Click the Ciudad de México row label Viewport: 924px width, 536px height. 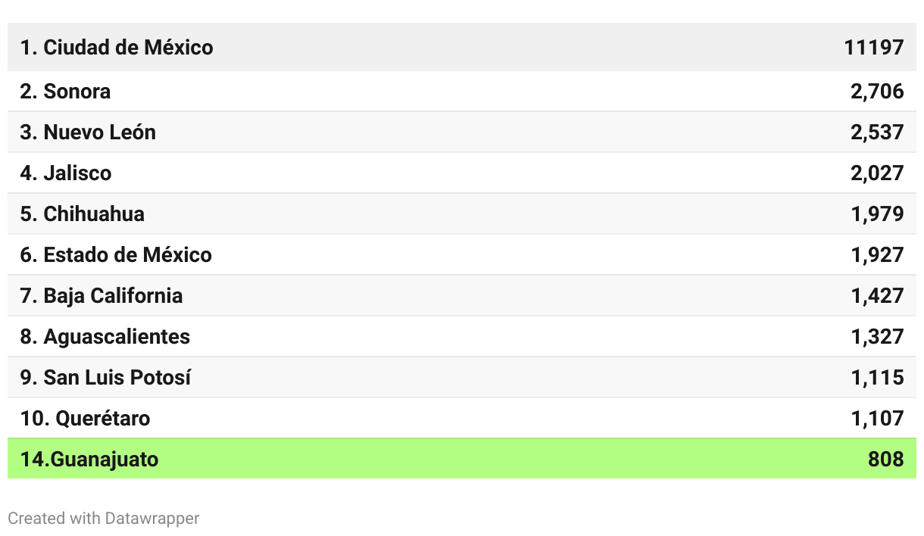pyautogui.click(x=116, y=47)
